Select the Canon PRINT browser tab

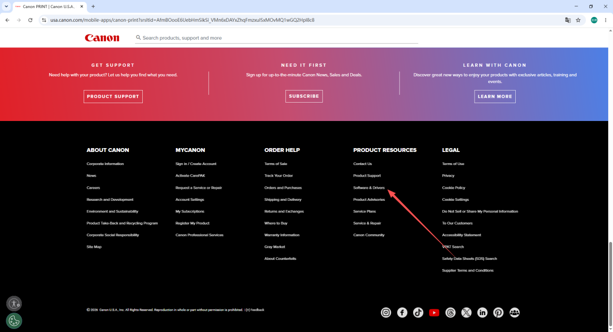[49, 6]
